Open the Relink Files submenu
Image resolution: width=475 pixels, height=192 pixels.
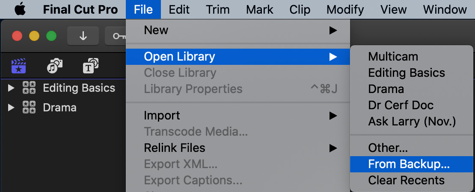(238, 148)
